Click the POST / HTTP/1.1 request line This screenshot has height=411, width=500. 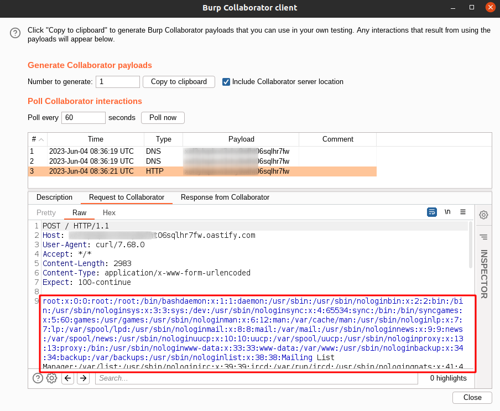click(x=76, y=226)
